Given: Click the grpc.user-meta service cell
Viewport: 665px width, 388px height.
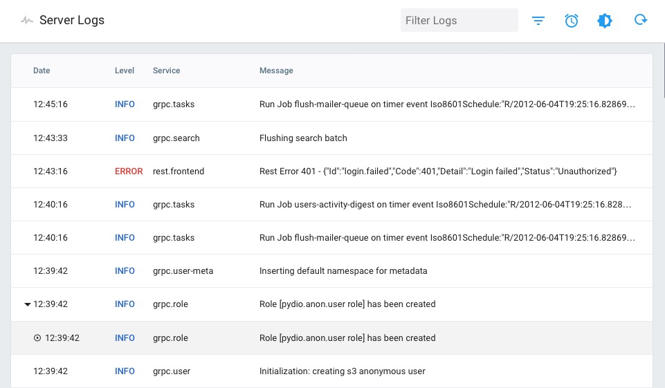Looking at the screenshot, I should click(183, 271).
